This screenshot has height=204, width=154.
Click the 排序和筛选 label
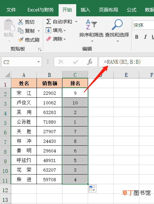pyautogui.click(x=92, y=35)
